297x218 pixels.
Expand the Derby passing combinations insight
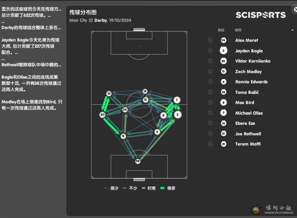pos(31,28)
